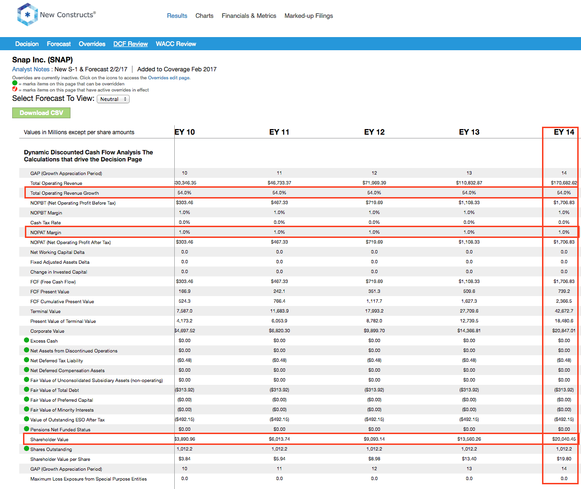Switch to the Decision tab
Screen dimensions: 581x489
click(27, 44)
